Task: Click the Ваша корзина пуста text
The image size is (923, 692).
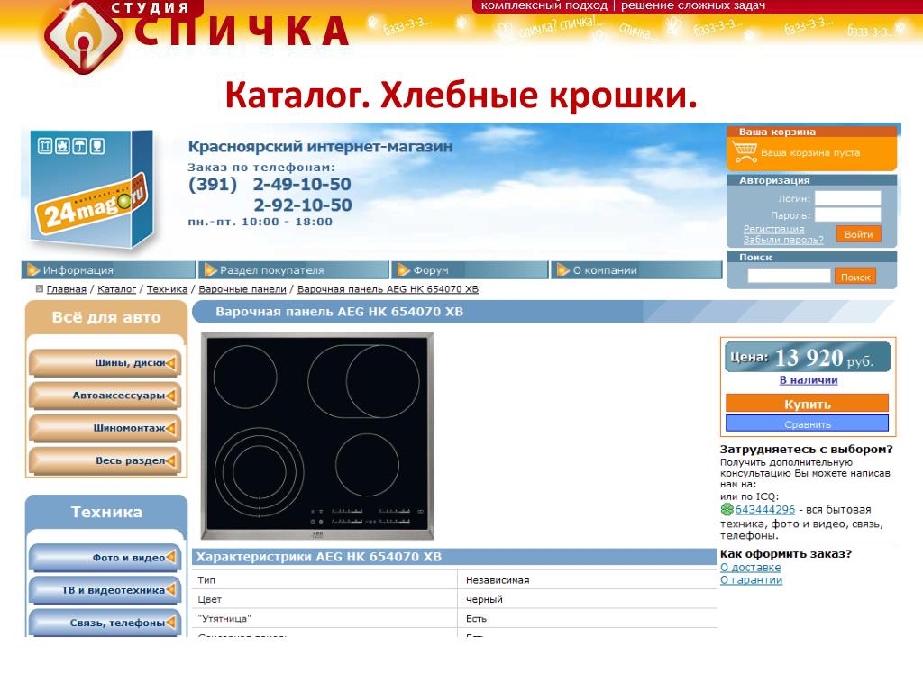Action: 810,152
